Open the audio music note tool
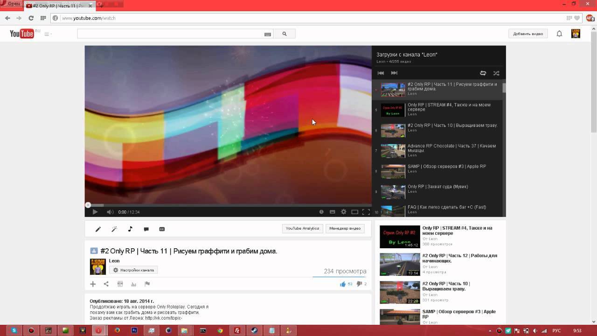 coord(130,229)
